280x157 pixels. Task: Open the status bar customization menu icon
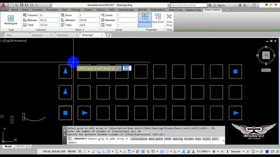tap(278, 151)
